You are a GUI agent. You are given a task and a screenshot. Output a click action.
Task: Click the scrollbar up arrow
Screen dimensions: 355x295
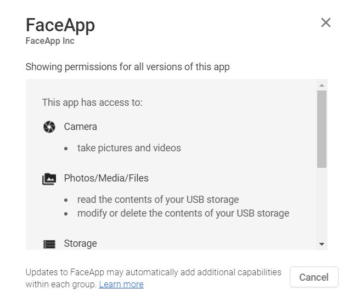(322, 86)
